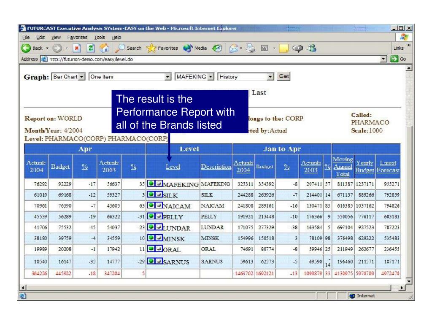The height and width of the screenshot is (324, 432).
Task: Click the green icon beside PELLY
Action: tap(151, 216)
